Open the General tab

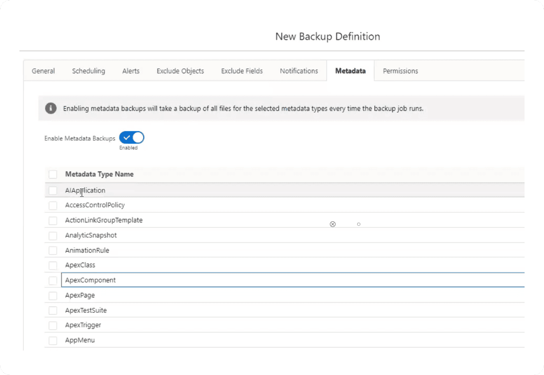[43, 71]
